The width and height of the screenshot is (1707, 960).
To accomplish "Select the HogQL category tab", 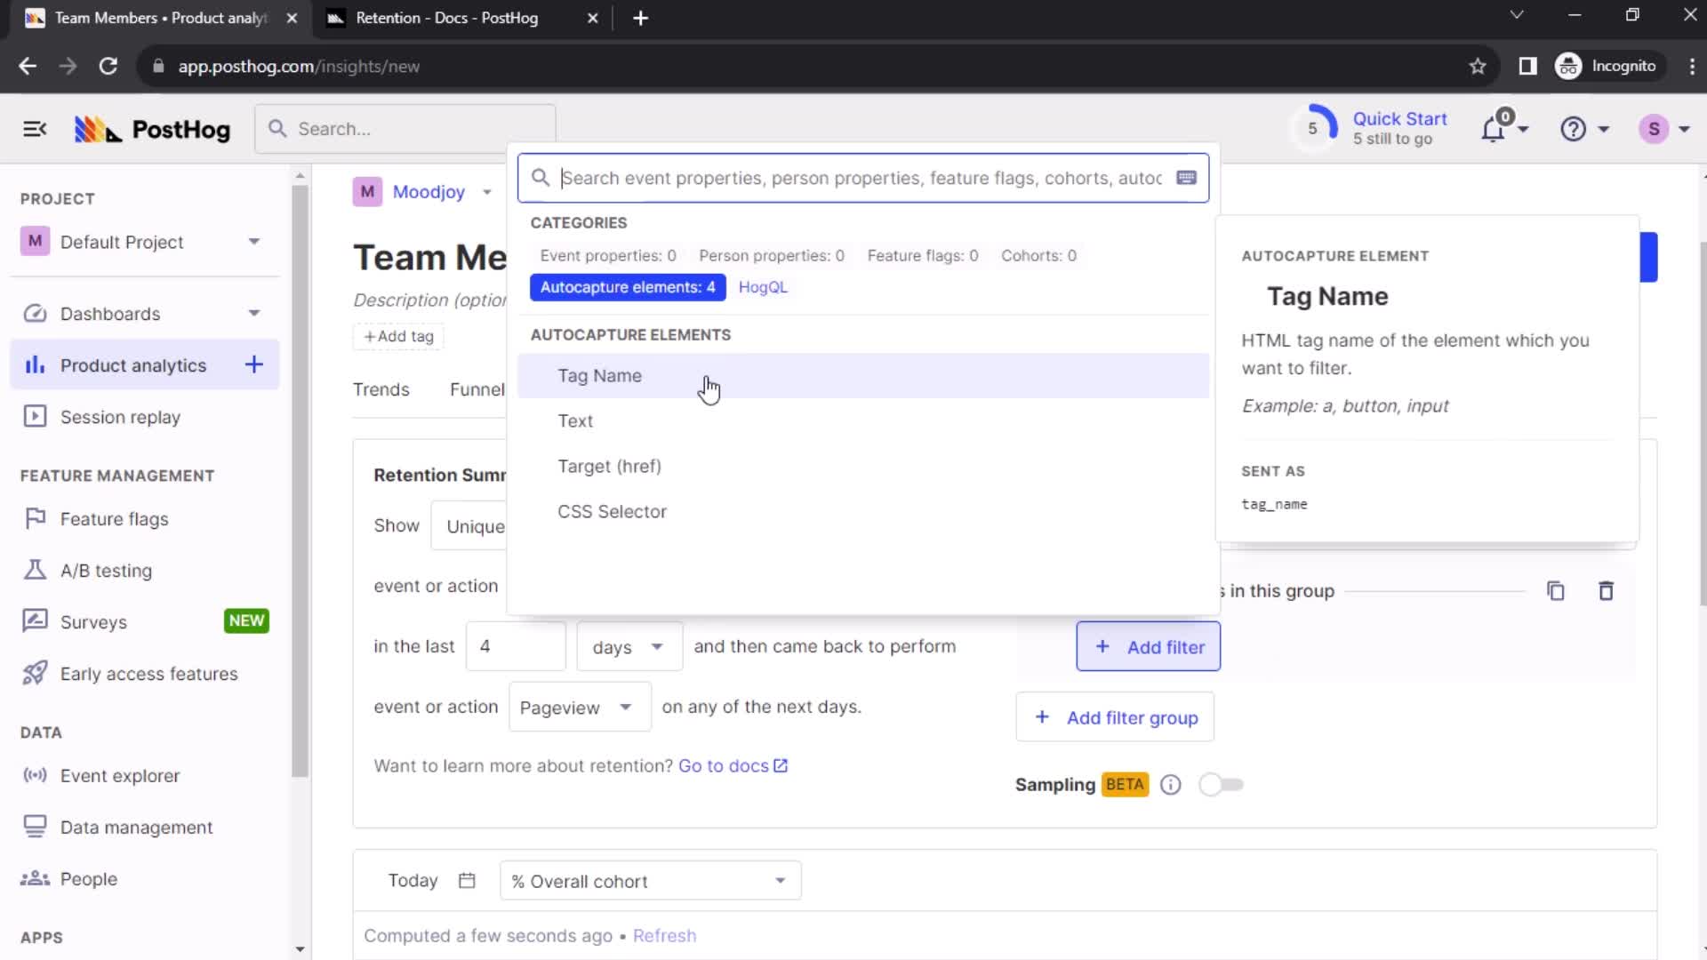I will point(763,286).
